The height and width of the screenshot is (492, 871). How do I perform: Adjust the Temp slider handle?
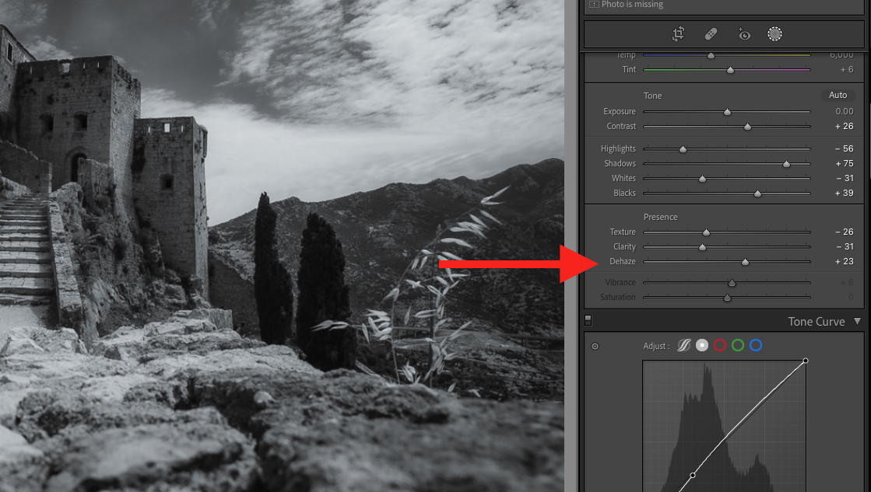coord(711,55)
